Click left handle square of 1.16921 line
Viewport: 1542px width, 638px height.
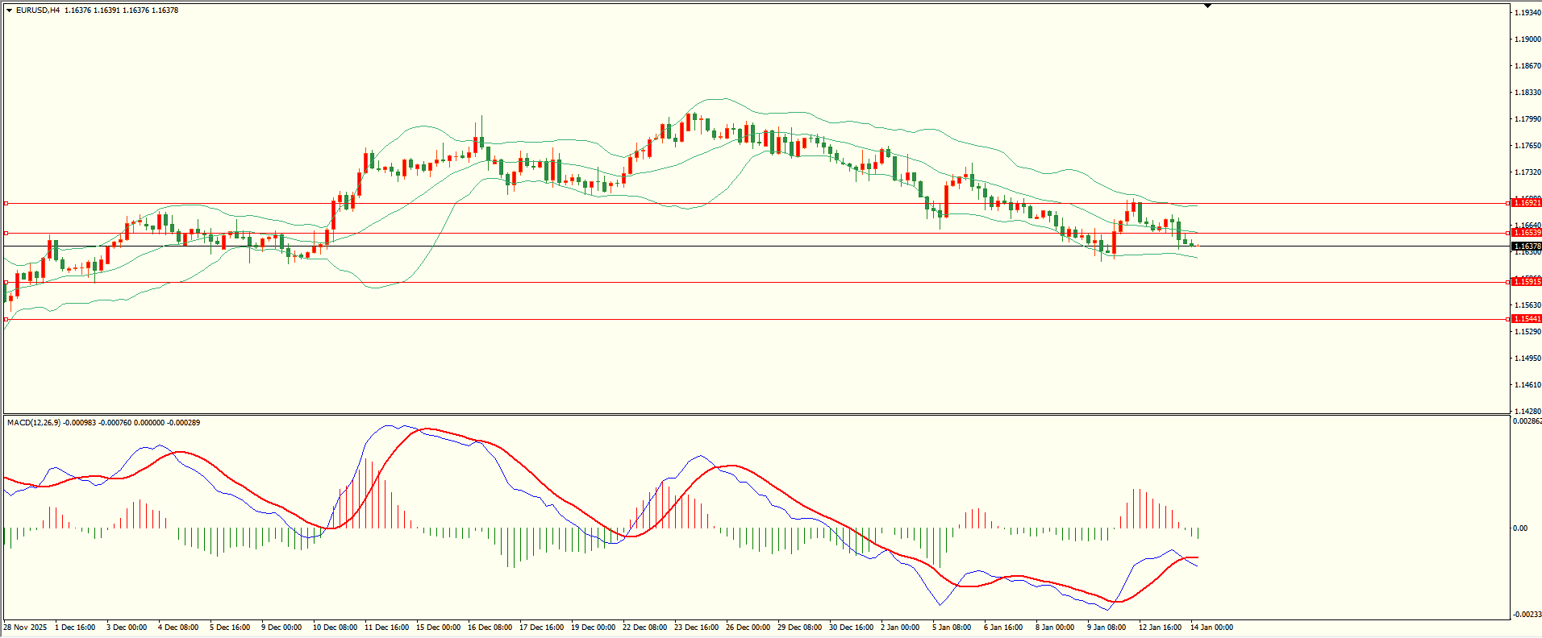click(x=6, y=203)
